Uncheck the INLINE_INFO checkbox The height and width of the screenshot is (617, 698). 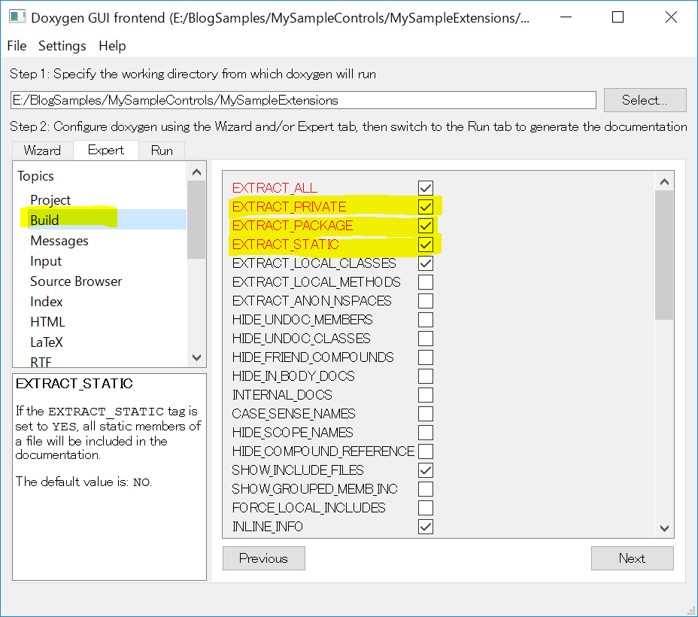point(426,527)
